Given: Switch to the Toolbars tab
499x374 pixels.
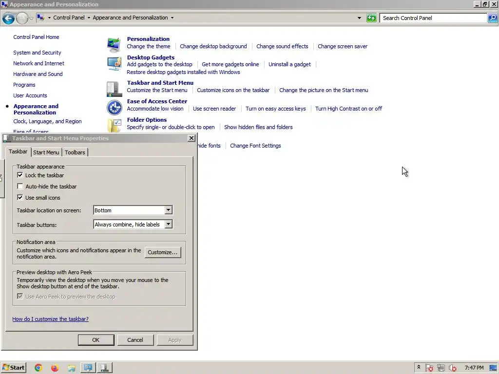Looking at the screenshot, I should [x=75, y=152].
